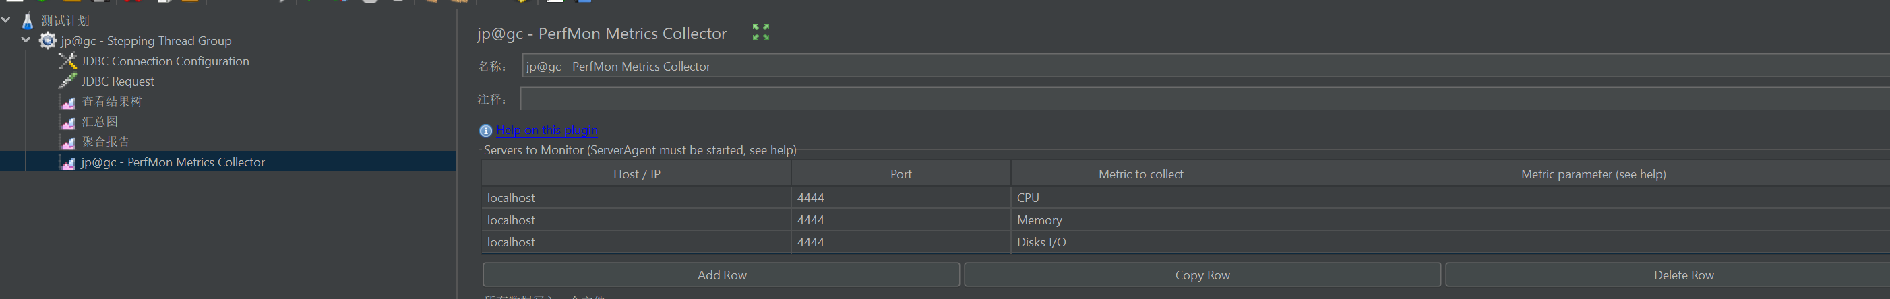Click localhost cell in the Disks I/O row
Image resolution: width=1890 pixels, height=299 pixels.
pyautogui.click(x=636, y=242)
